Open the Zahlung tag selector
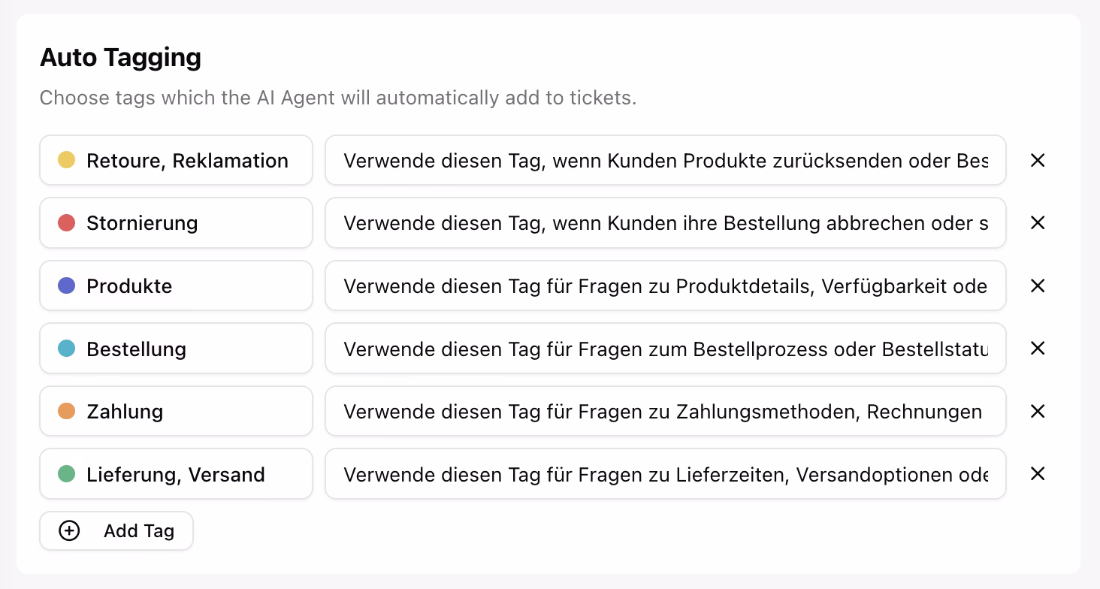Image resolution: width=1100 pixels, height=589 pixels. tap(176, 411)
